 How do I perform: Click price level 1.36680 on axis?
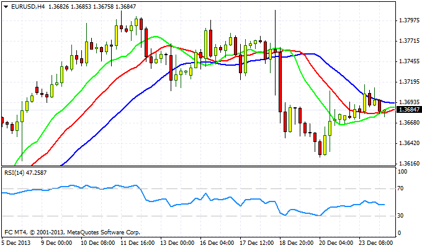(410, 123)
